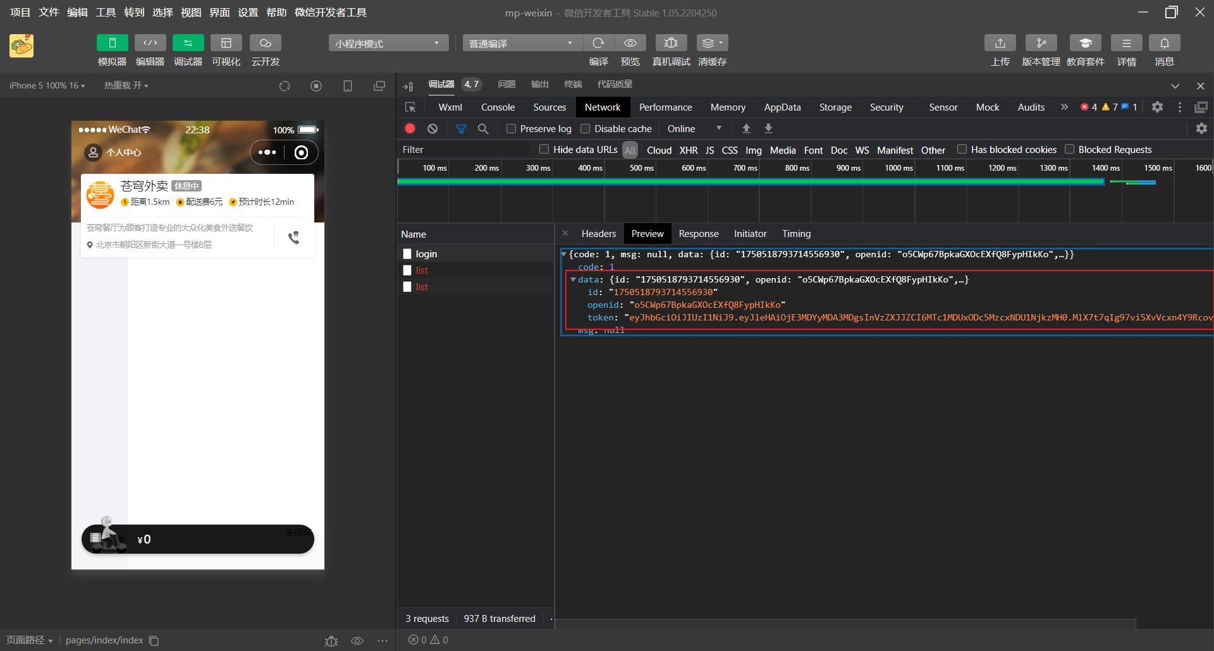Toggle the debugger (调试器) panel button
Image resolution: width=1214 pixels, height=651 pixels.
tap(188, 43)
